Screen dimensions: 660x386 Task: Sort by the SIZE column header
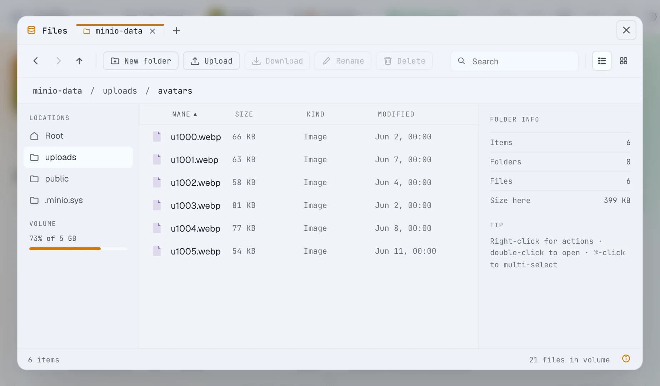[244, 114]
